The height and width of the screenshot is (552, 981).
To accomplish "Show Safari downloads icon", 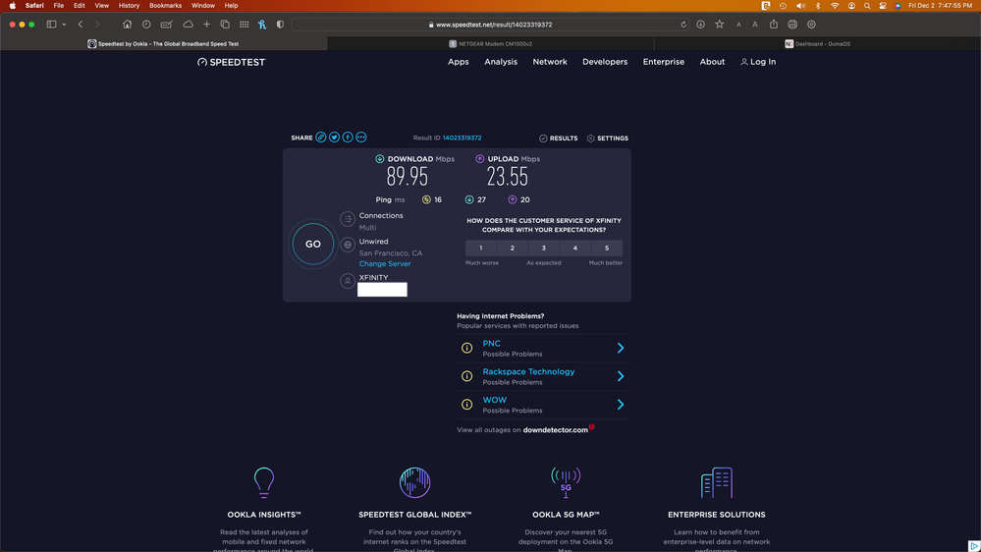I will coord(701,25).
